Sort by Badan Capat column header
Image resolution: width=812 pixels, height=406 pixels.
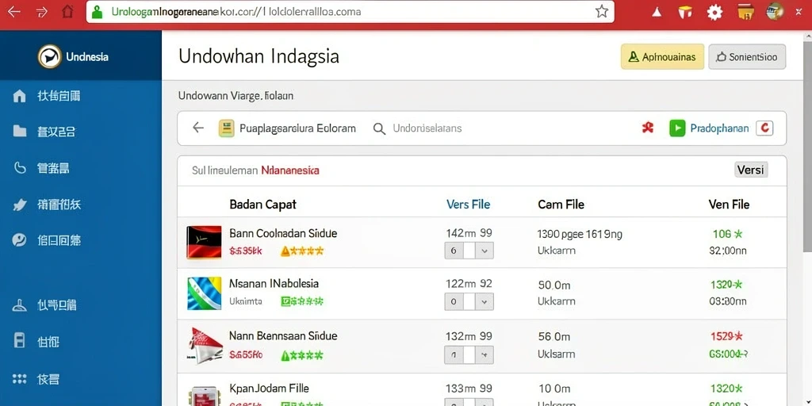pyautogui.click(x=262, y=205)
